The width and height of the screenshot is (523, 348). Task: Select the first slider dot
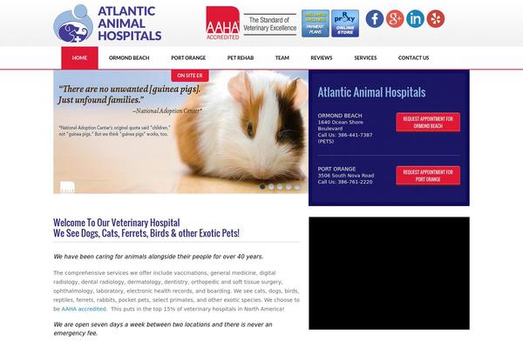coord(262,187)
